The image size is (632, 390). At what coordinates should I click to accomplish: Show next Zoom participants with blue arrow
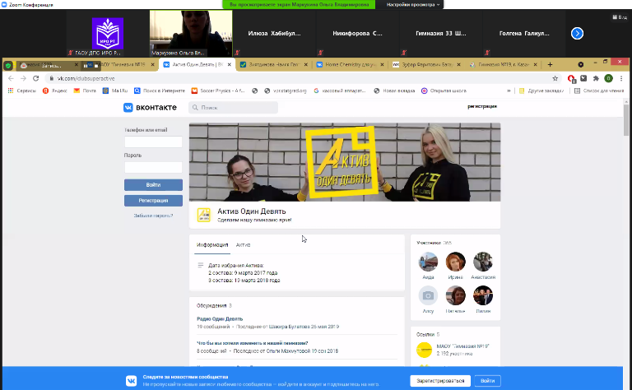tap(577, 34)
